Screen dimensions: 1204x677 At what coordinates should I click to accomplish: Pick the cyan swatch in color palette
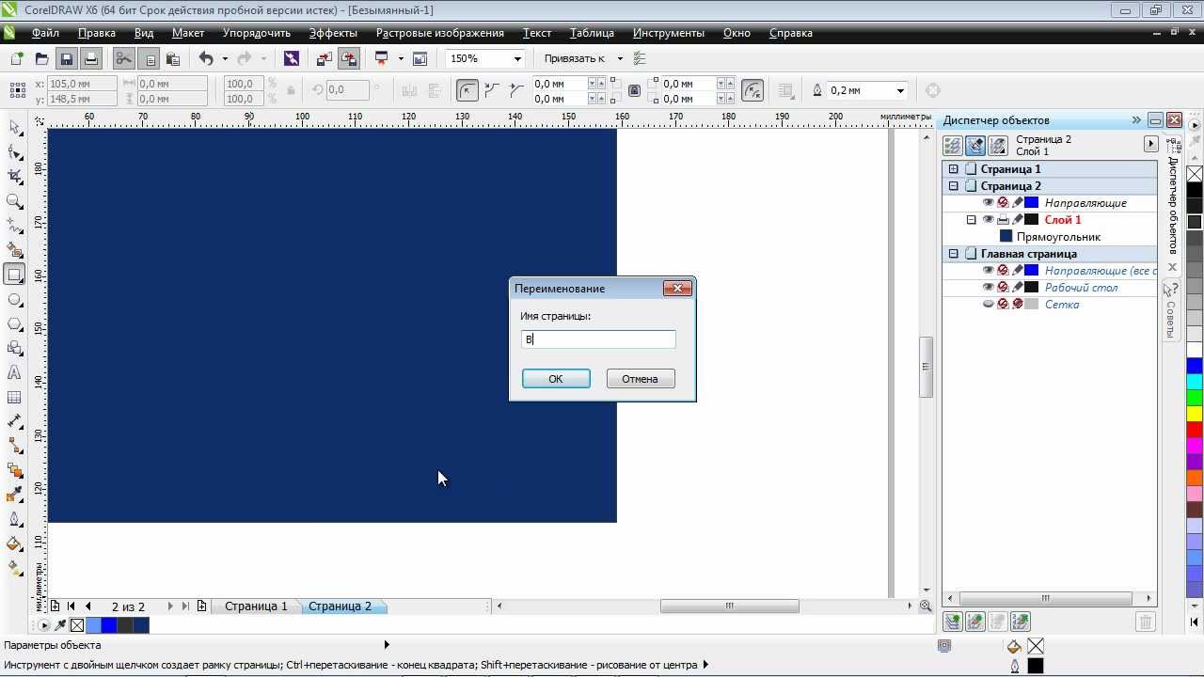coord(1195,382)
